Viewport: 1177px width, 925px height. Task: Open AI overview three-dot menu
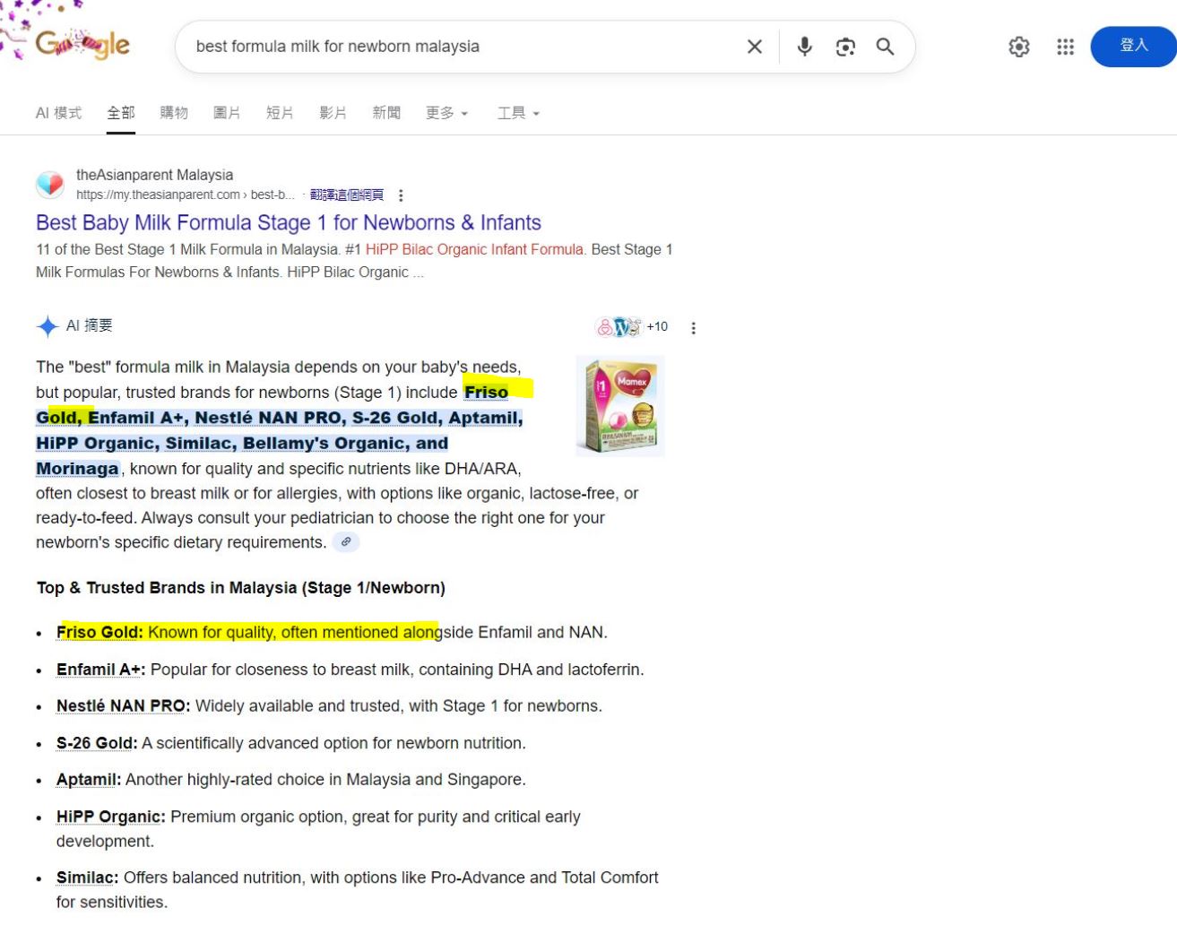(x=693, y=328)
